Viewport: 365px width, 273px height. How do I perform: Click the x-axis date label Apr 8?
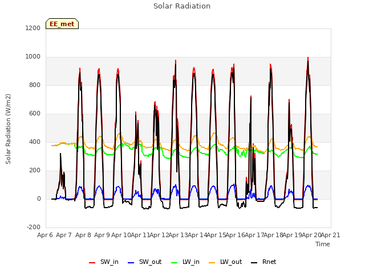pyautogui.click(x=83, y=235)
